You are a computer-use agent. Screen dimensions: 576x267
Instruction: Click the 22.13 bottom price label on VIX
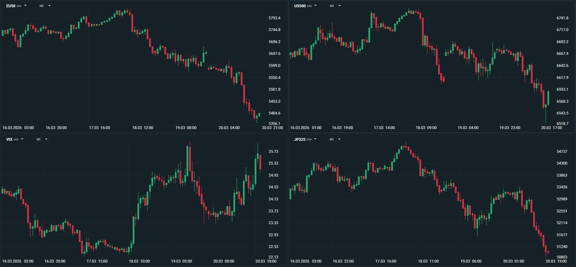click(273, 257)
